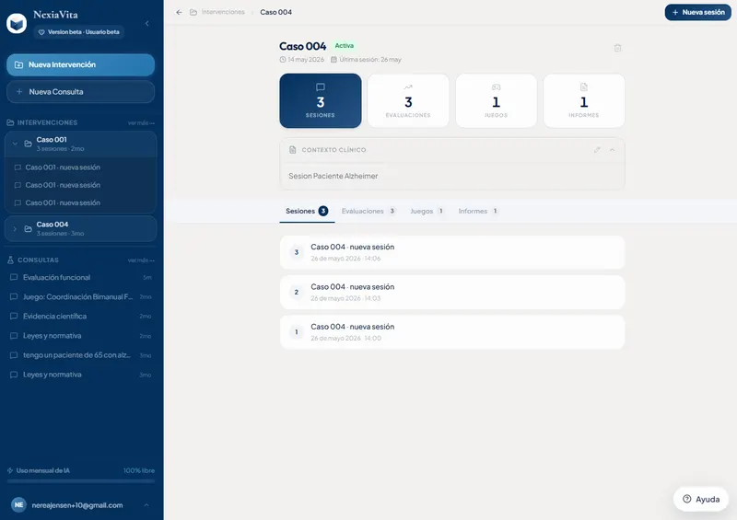The width and height of the screenshot is (737, 520).
Task: Switch to the Evaluaciones tab
Action: (368, 212)
